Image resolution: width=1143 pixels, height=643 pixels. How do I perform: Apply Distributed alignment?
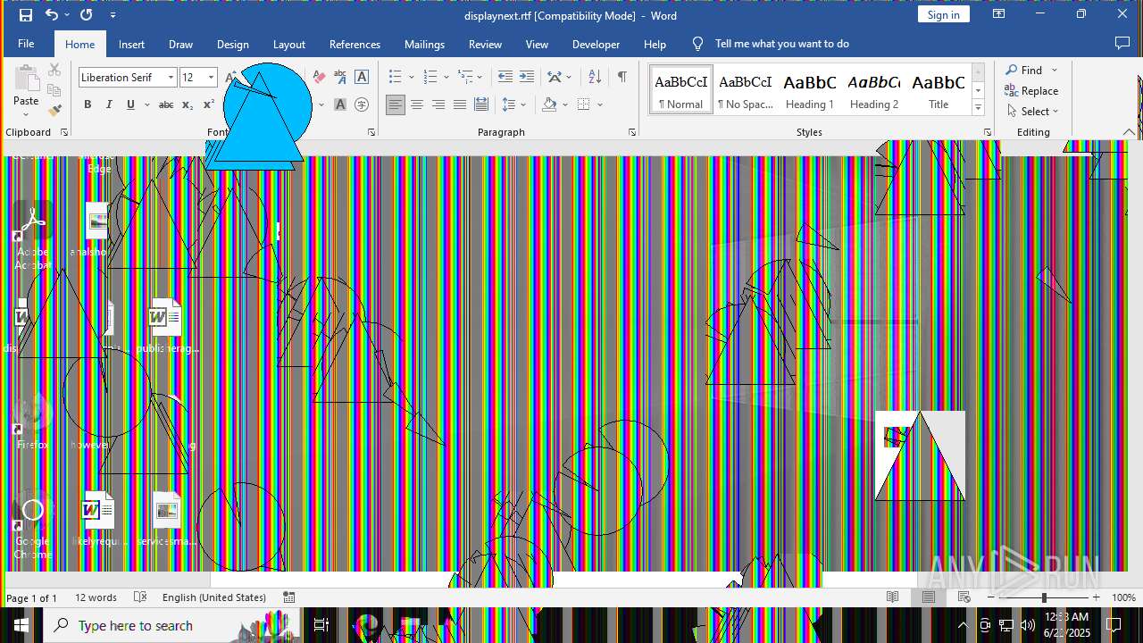(x=481, y=104)
